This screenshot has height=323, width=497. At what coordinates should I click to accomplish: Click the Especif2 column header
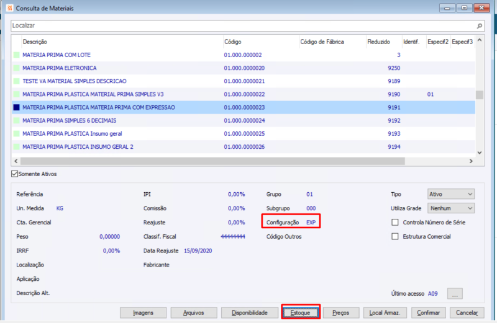click(438, 42)
